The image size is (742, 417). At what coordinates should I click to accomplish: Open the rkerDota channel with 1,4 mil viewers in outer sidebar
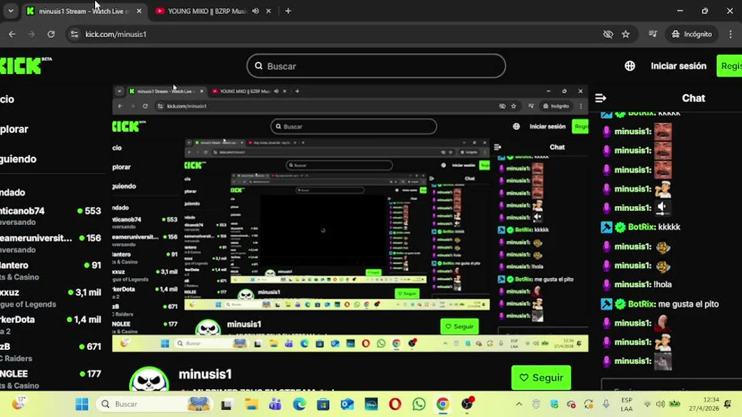[51, 324]
